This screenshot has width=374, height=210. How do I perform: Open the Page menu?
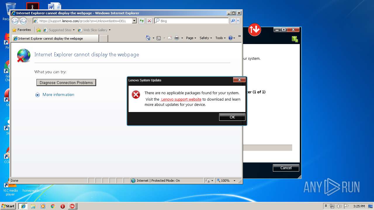click(x=191, y=38)
